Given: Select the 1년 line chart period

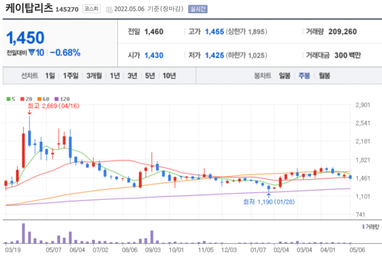Looking at the screenshot, I should [x=115, y=76].
